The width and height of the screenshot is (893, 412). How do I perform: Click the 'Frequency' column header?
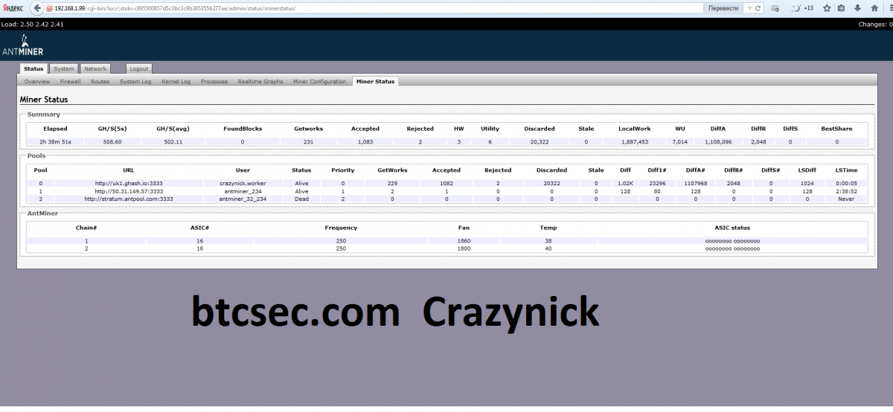click(x=341, y=228)
